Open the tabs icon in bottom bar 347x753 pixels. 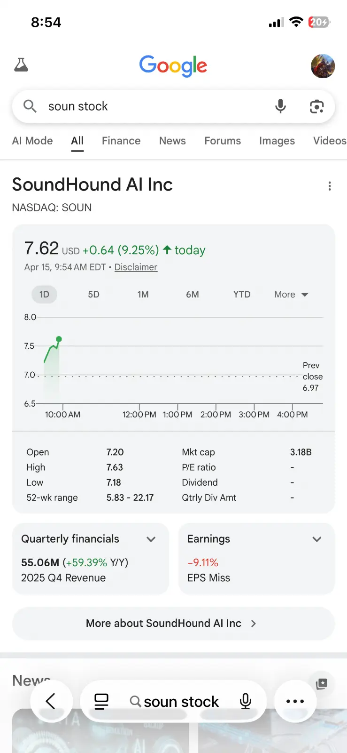coord(101,702)
